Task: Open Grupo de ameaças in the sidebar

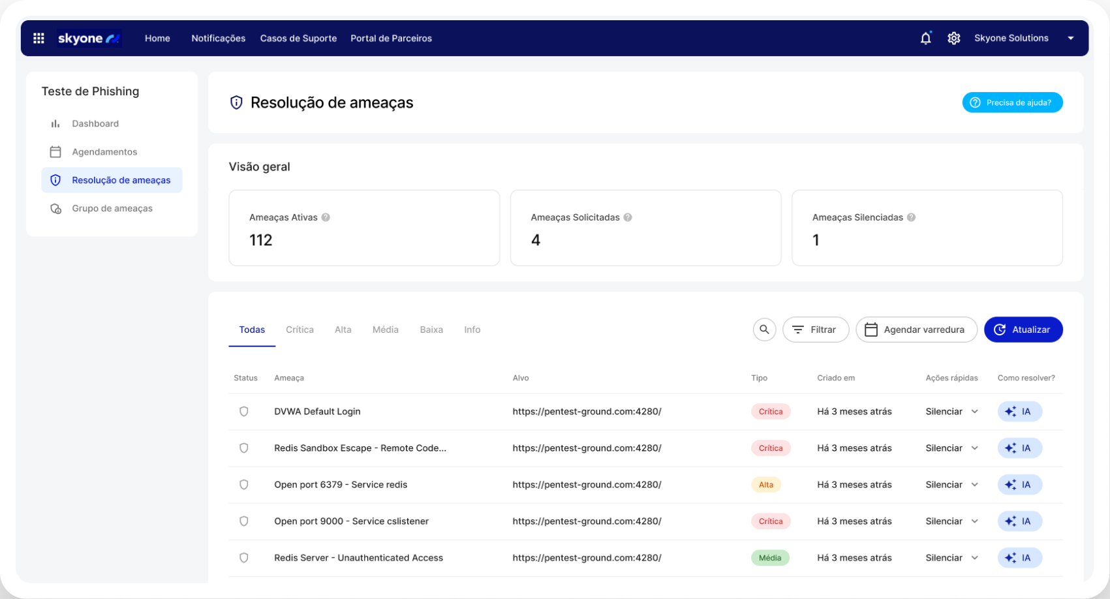Action: [x=112, y=209]
